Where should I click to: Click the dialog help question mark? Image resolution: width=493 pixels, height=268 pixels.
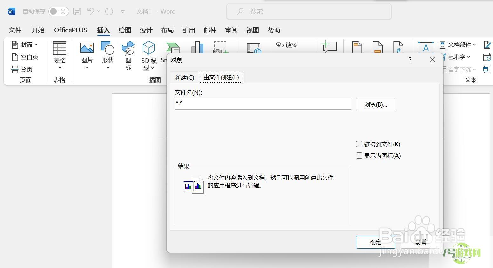point(410,60)
